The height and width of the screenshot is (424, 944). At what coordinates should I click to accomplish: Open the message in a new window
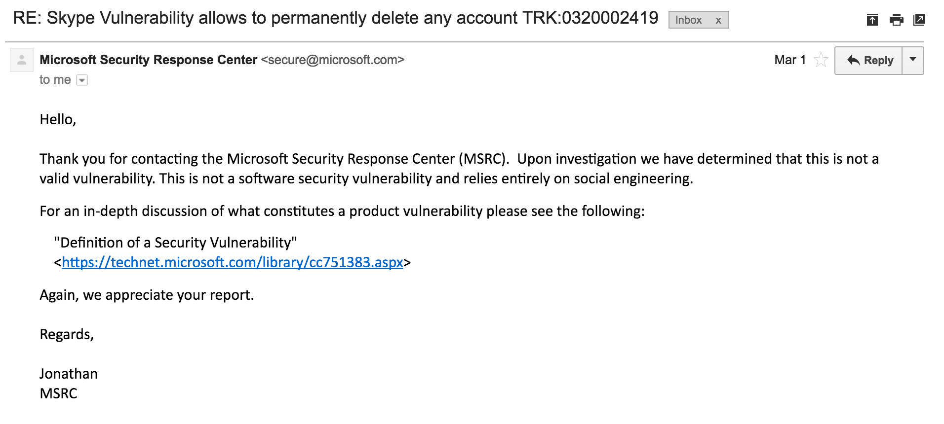[919, 20]
